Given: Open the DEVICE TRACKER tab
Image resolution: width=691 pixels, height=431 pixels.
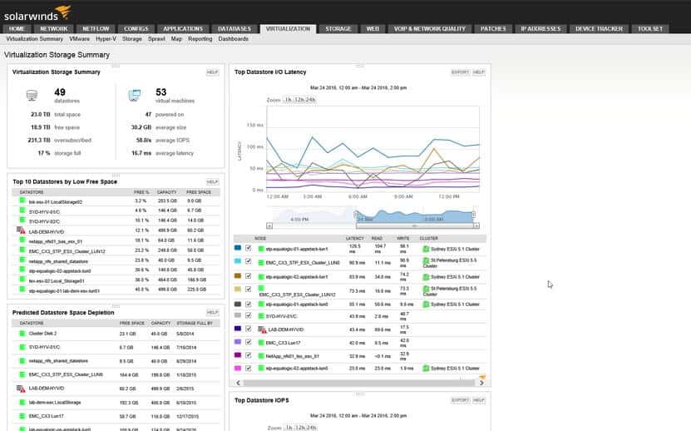Looking at the screenshot, I should [599, 28].
